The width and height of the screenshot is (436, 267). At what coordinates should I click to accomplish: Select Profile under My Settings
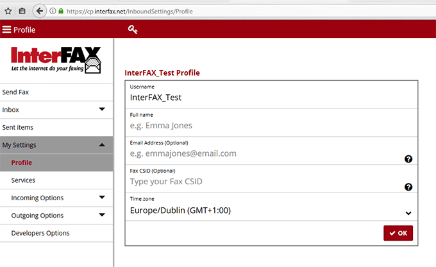click(56, 162)
